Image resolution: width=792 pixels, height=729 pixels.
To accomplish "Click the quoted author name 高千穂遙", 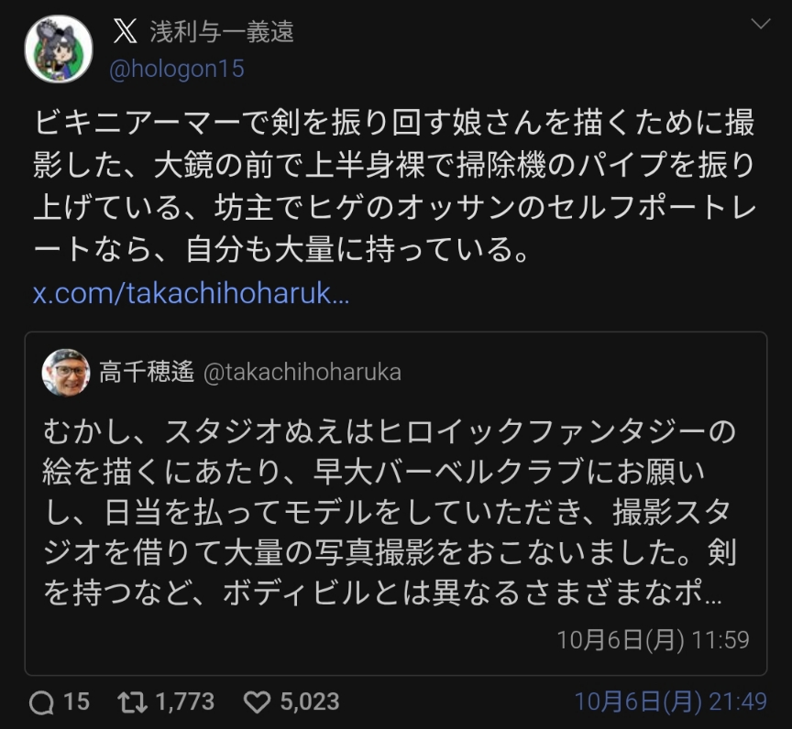I will tap(146, 373).
